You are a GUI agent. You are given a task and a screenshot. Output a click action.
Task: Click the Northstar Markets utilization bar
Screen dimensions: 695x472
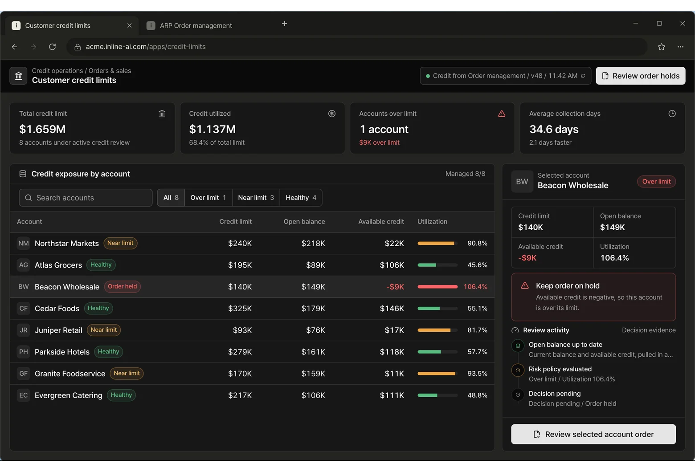tap(437, 244)
